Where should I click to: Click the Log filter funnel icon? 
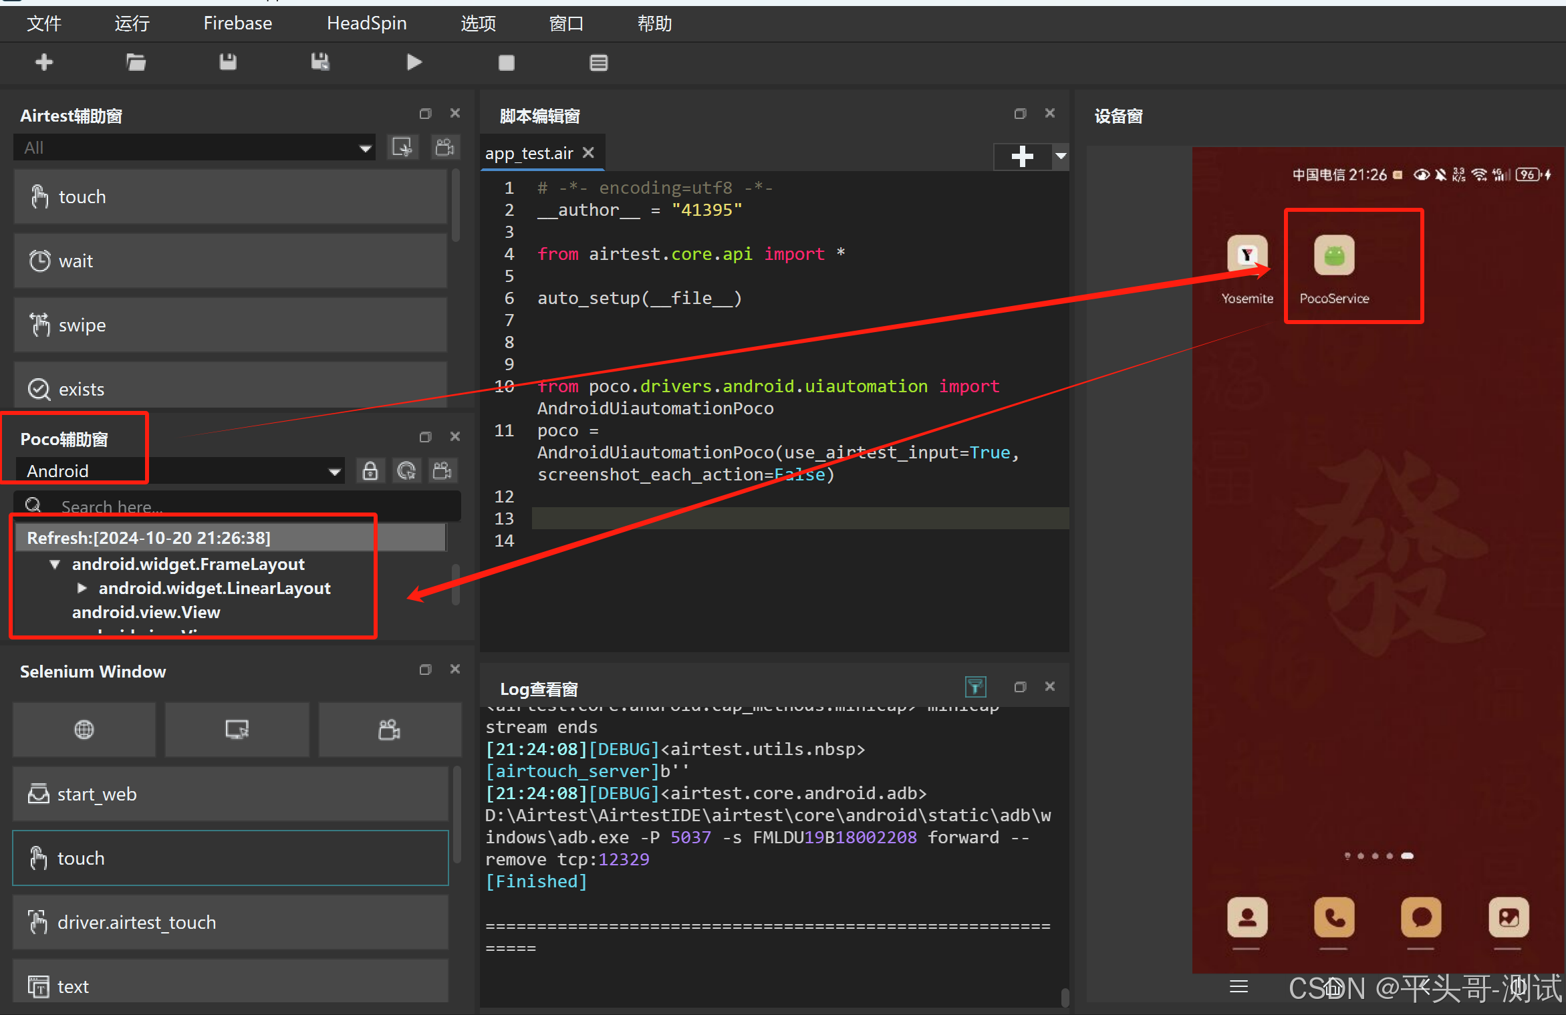pyautogui.click(x=975, y=686)
